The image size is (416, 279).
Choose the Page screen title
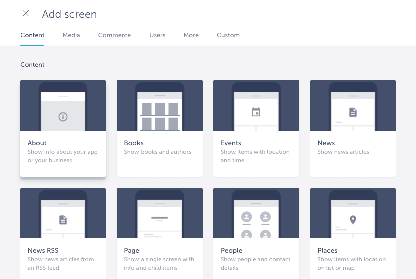pos(131,250)
